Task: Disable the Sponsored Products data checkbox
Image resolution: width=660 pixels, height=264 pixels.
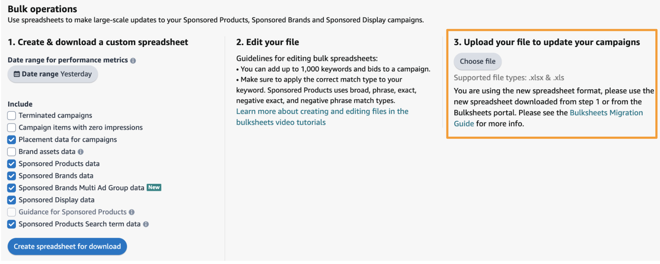Action: [x=11, y=164]
